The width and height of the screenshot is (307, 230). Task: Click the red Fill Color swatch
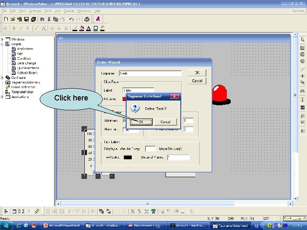tap(125, 99)
